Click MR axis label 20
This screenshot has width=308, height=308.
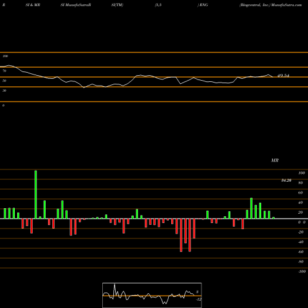301,213
